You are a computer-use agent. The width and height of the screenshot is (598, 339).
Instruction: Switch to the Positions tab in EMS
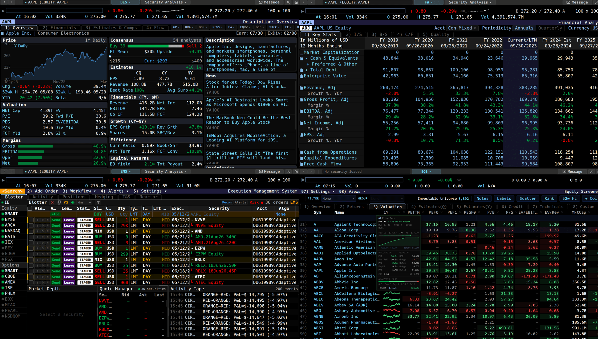(74, 197)
